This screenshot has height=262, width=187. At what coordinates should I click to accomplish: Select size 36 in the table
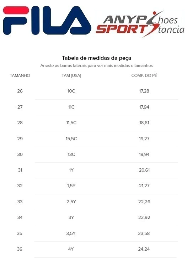click(x=20, y=249)
